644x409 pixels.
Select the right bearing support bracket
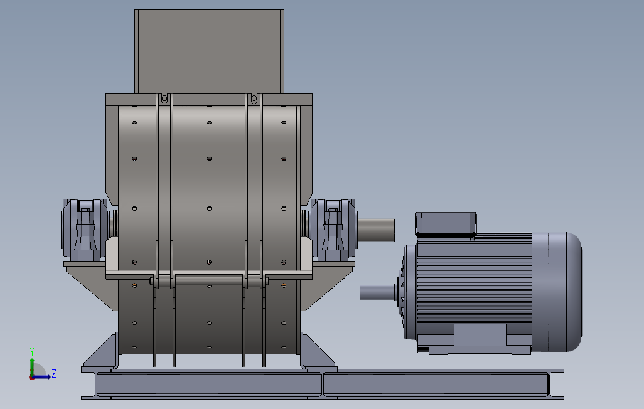point(327,285)
